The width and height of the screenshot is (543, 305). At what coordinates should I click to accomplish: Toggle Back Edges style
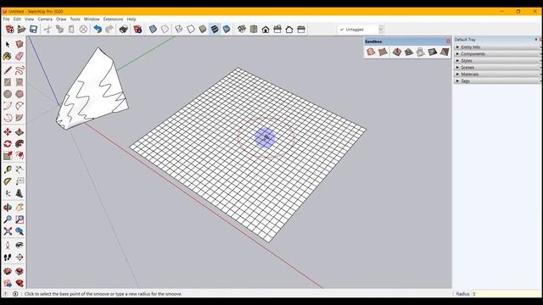pyautogui.click(x=165, y=30)
